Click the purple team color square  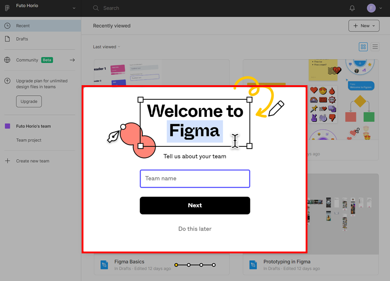tap(7, 126)
